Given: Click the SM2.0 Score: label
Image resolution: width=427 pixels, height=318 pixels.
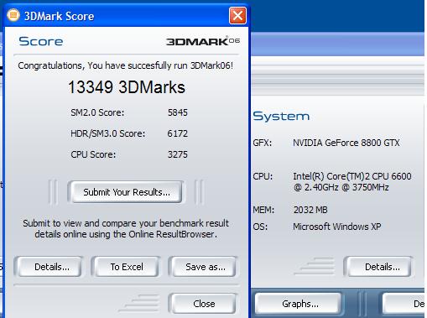Looking at the screenshot, I should coord(97,112).
